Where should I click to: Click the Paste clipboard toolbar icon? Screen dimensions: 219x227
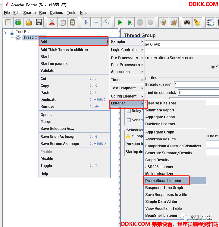[x=73, y=22]
